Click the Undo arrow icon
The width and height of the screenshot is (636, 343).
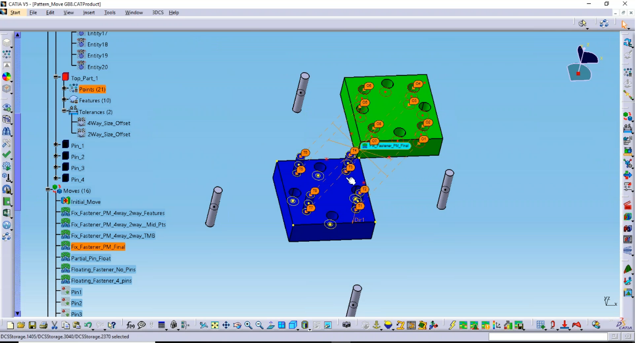88,324
